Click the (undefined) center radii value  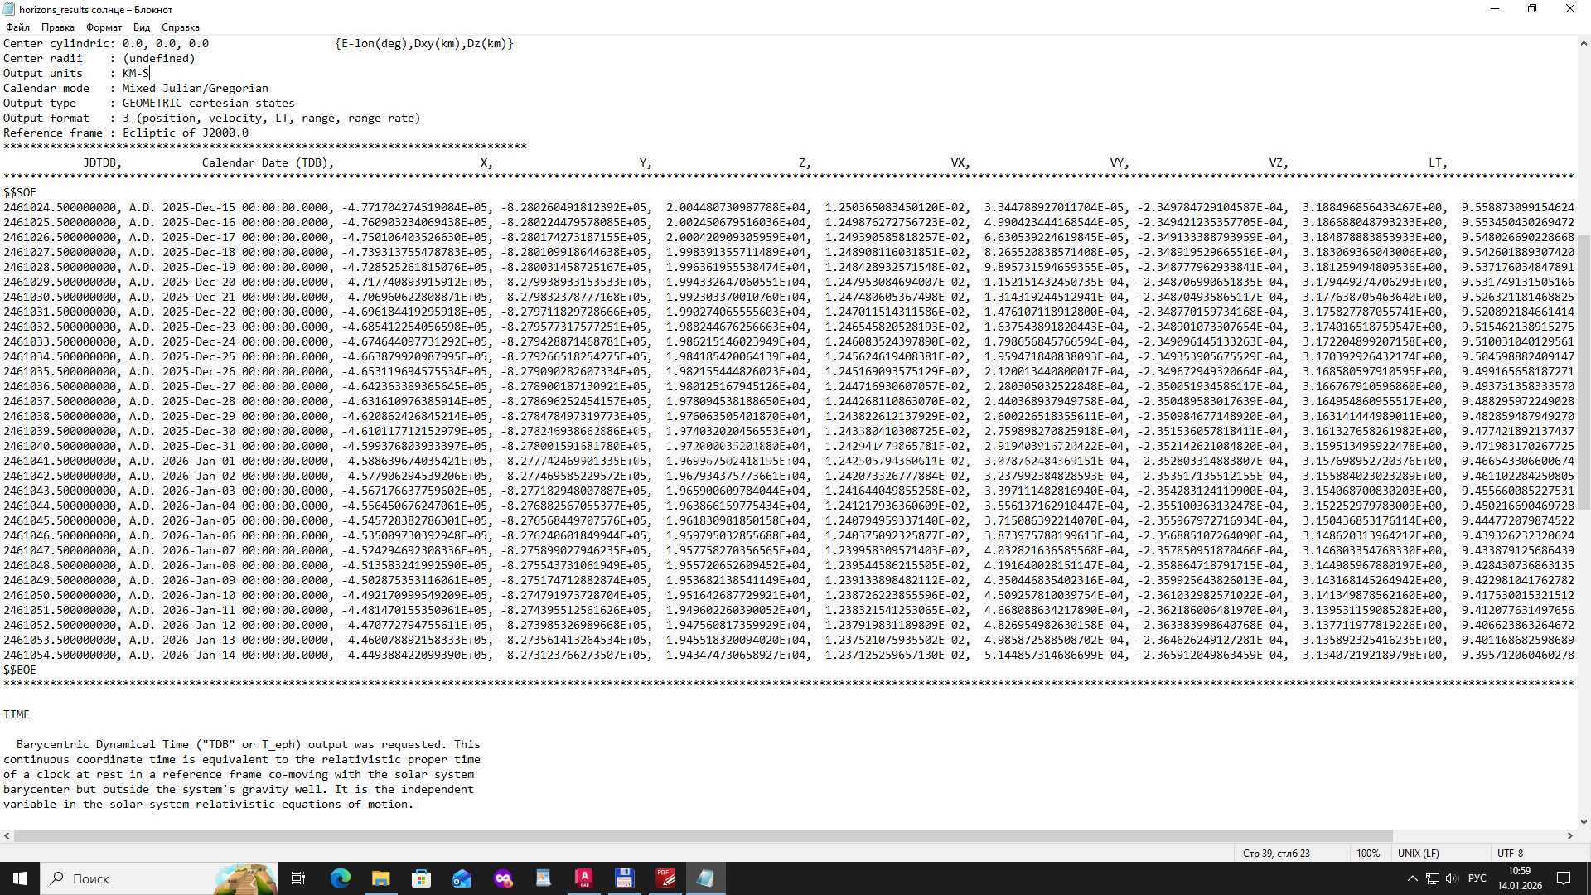coord(159,58)
